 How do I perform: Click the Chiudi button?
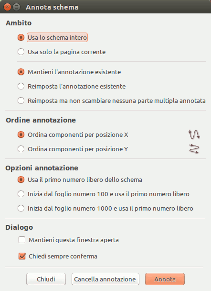click(x=46, y=279)
